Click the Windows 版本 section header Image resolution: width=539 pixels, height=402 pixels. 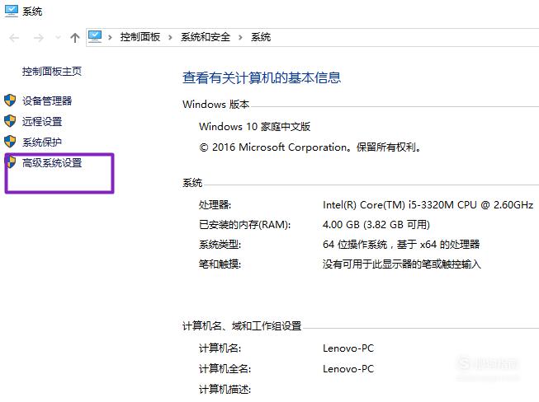click(x=216, y=105)
